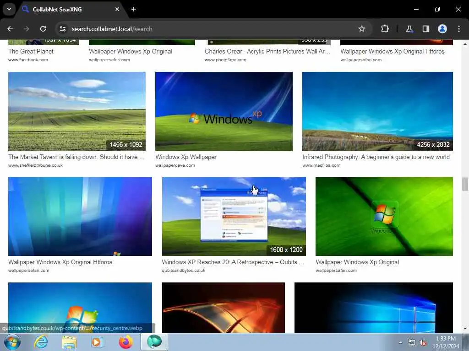Screen dimensions: 469x351
Task: Click the www.sheffieldtribune.co.uk source text
Action: tap(36, 165)
